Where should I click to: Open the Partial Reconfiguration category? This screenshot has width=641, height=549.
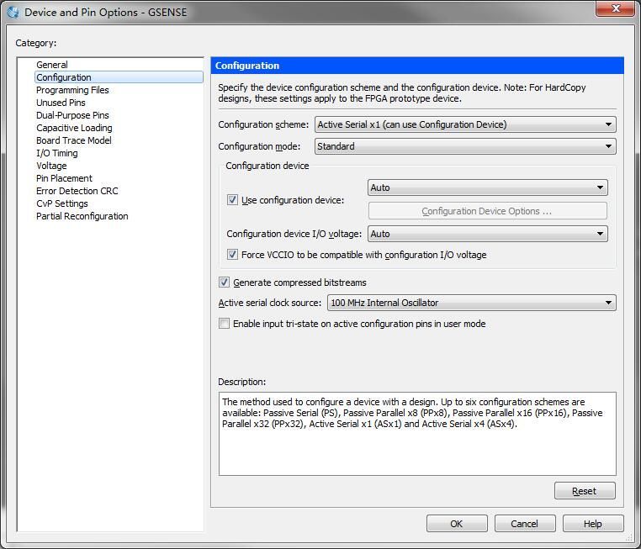point(82,217)
